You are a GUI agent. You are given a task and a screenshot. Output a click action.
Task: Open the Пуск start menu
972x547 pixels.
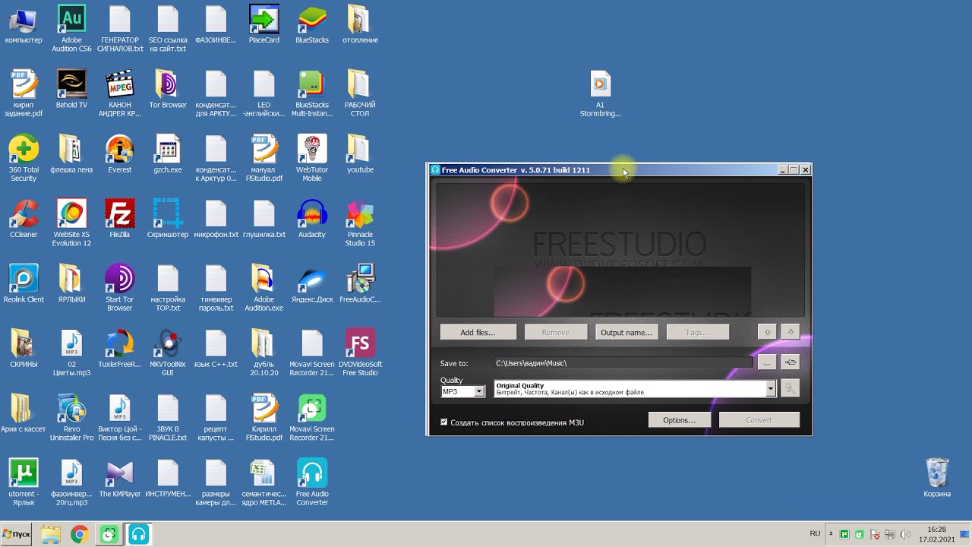pyautogui.click(x=17, y=534)
